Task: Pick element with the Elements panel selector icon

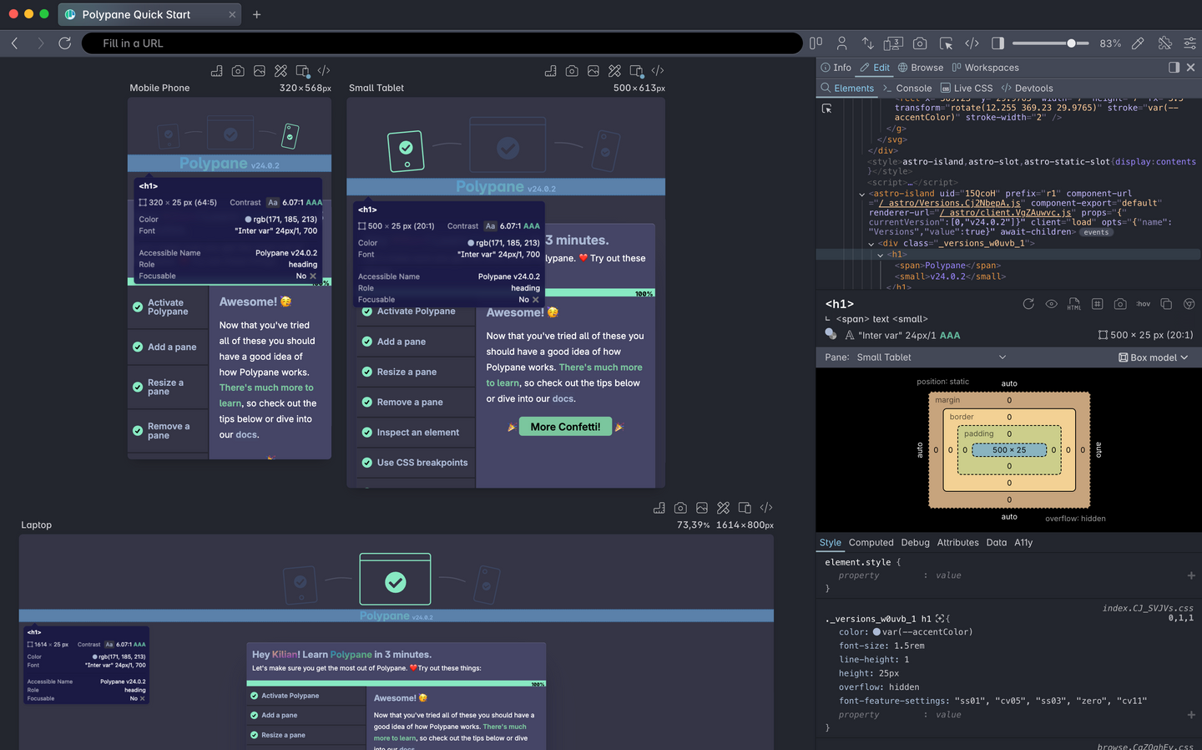Action: pos(827,109)
